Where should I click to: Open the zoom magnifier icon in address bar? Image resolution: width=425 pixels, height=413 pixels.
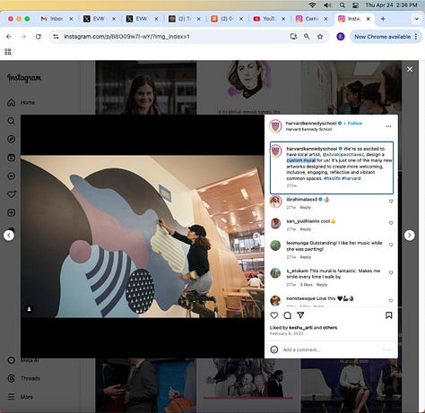[x=307, y=37]
